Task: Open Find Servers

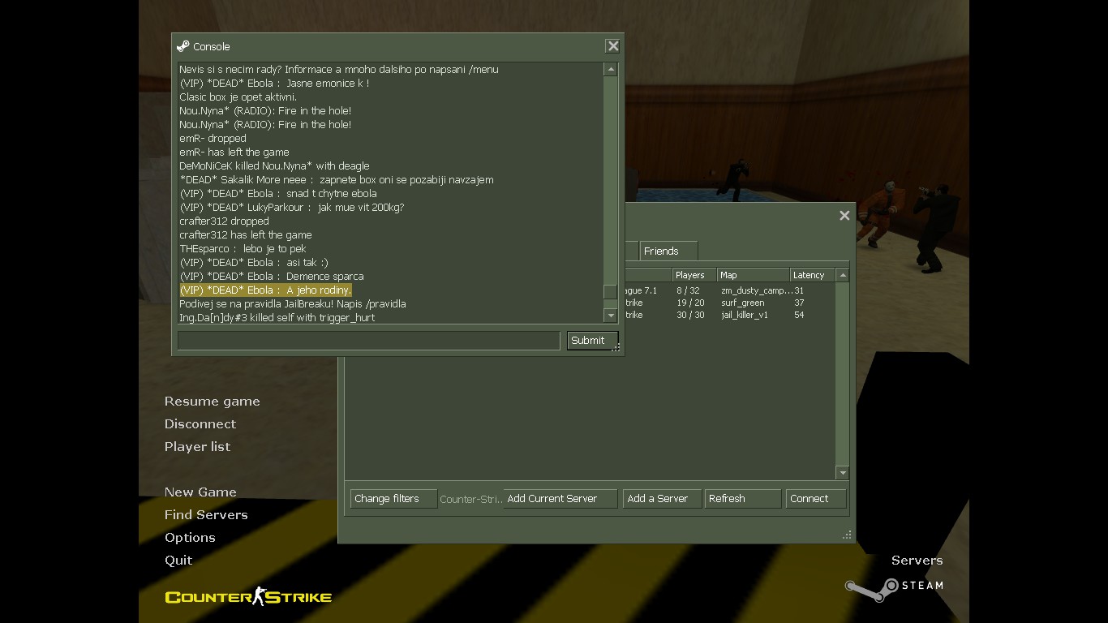Action: coord(206,515)
